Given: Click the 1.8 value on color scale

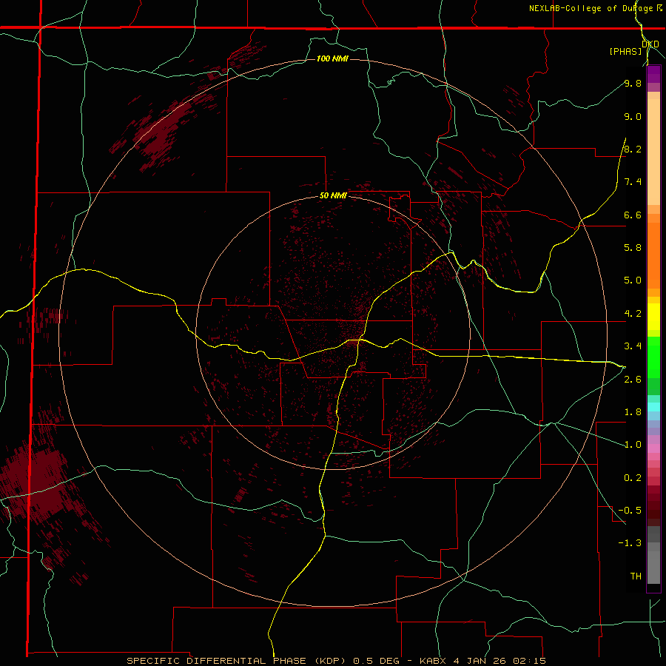Looking at the screenshot, I should tap(633, 412).
